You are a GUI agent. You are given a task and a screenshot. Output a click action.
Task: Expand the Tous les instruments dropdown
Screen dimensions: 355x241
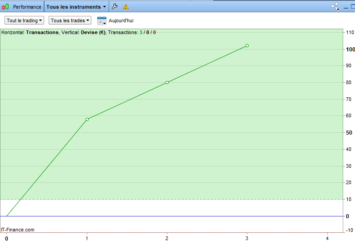[76, 7]
